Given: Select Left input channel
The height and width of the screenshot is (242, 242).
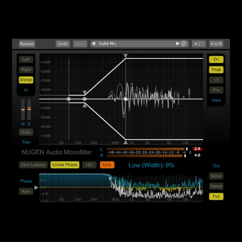Looking at the screenshot, I should (26, 59).
